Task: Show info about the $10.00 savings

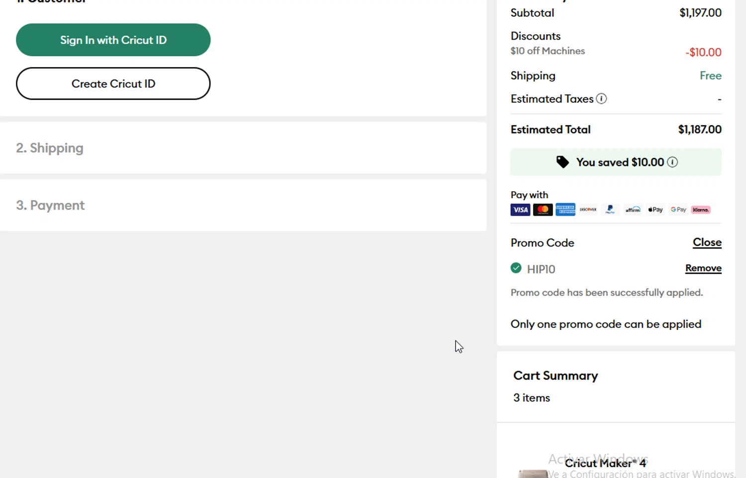Action: pyautogui.click(x=672, y=162)
